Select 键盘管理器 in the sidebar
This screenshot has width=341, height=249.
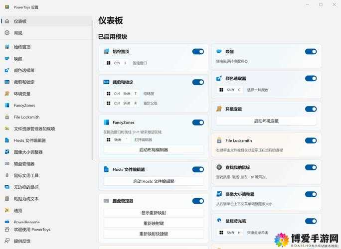(x=46, y=164)
